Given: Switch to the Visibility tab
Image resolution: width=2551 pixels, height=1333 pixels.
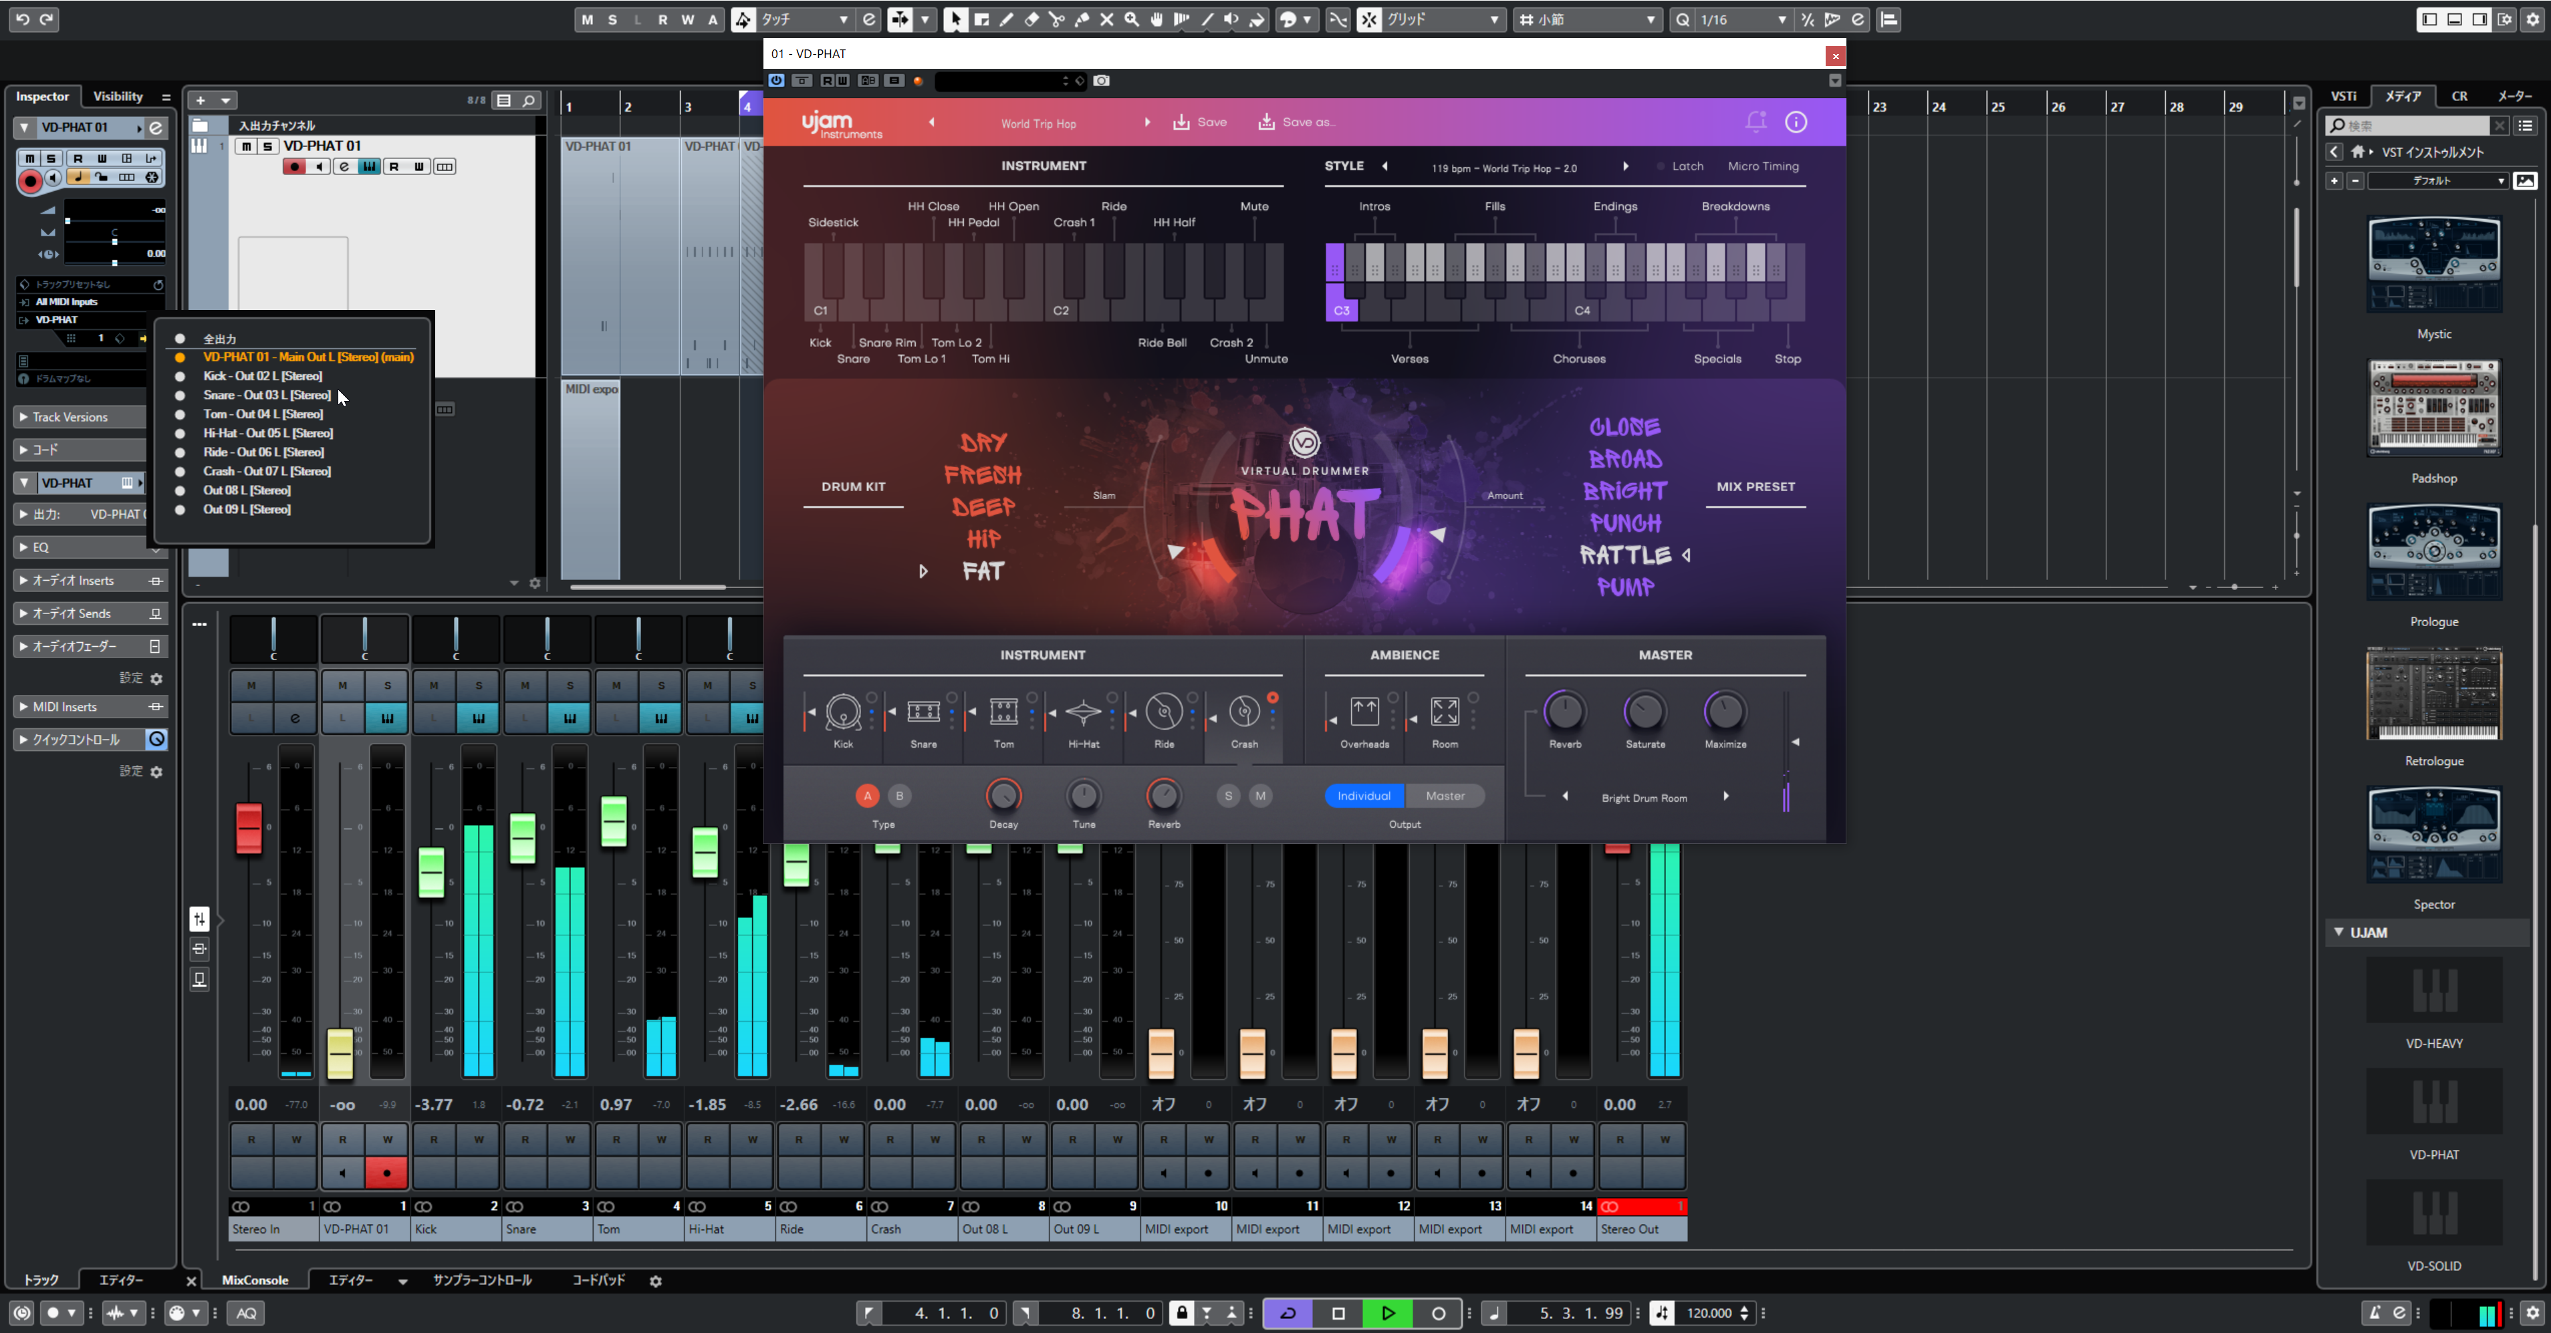Looking at the screenshot, I should (118, 96).
